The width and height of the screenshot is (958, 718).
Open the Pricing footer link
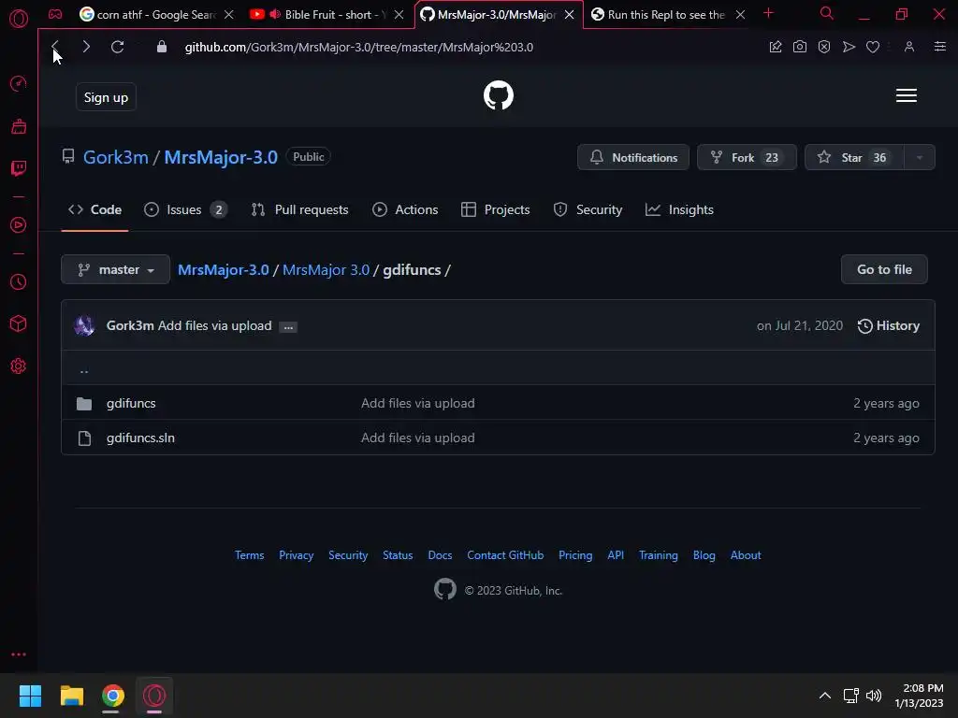coord(575,555)
